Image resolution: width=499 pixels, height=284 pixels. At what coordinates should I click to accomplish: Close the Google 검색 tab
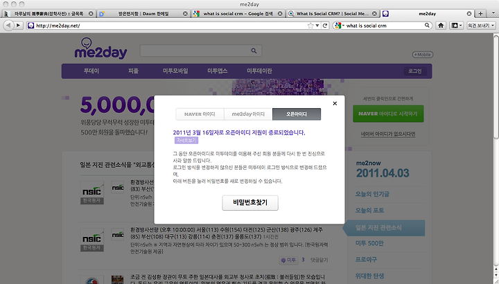pyautogui.click(x=280, y=14)
